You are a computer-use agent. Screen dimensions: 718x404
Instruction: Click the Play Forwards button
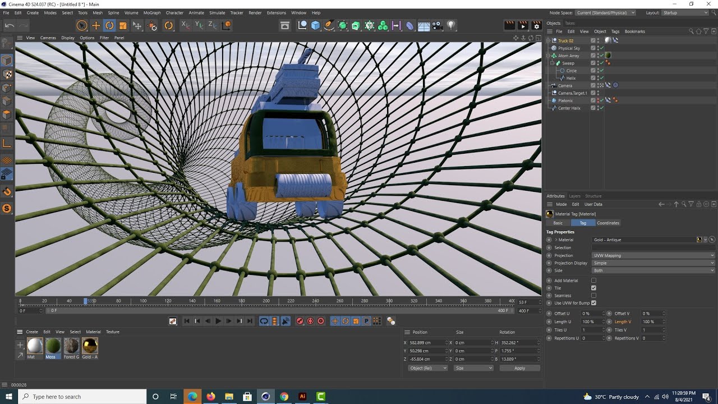click(218, 321)
